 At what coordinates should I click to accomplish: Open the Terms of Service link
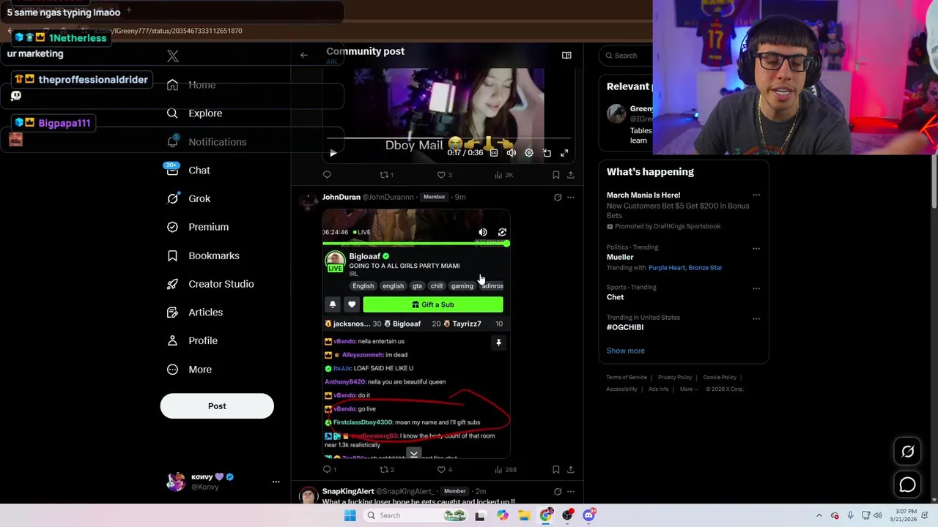tap(627, 378)
